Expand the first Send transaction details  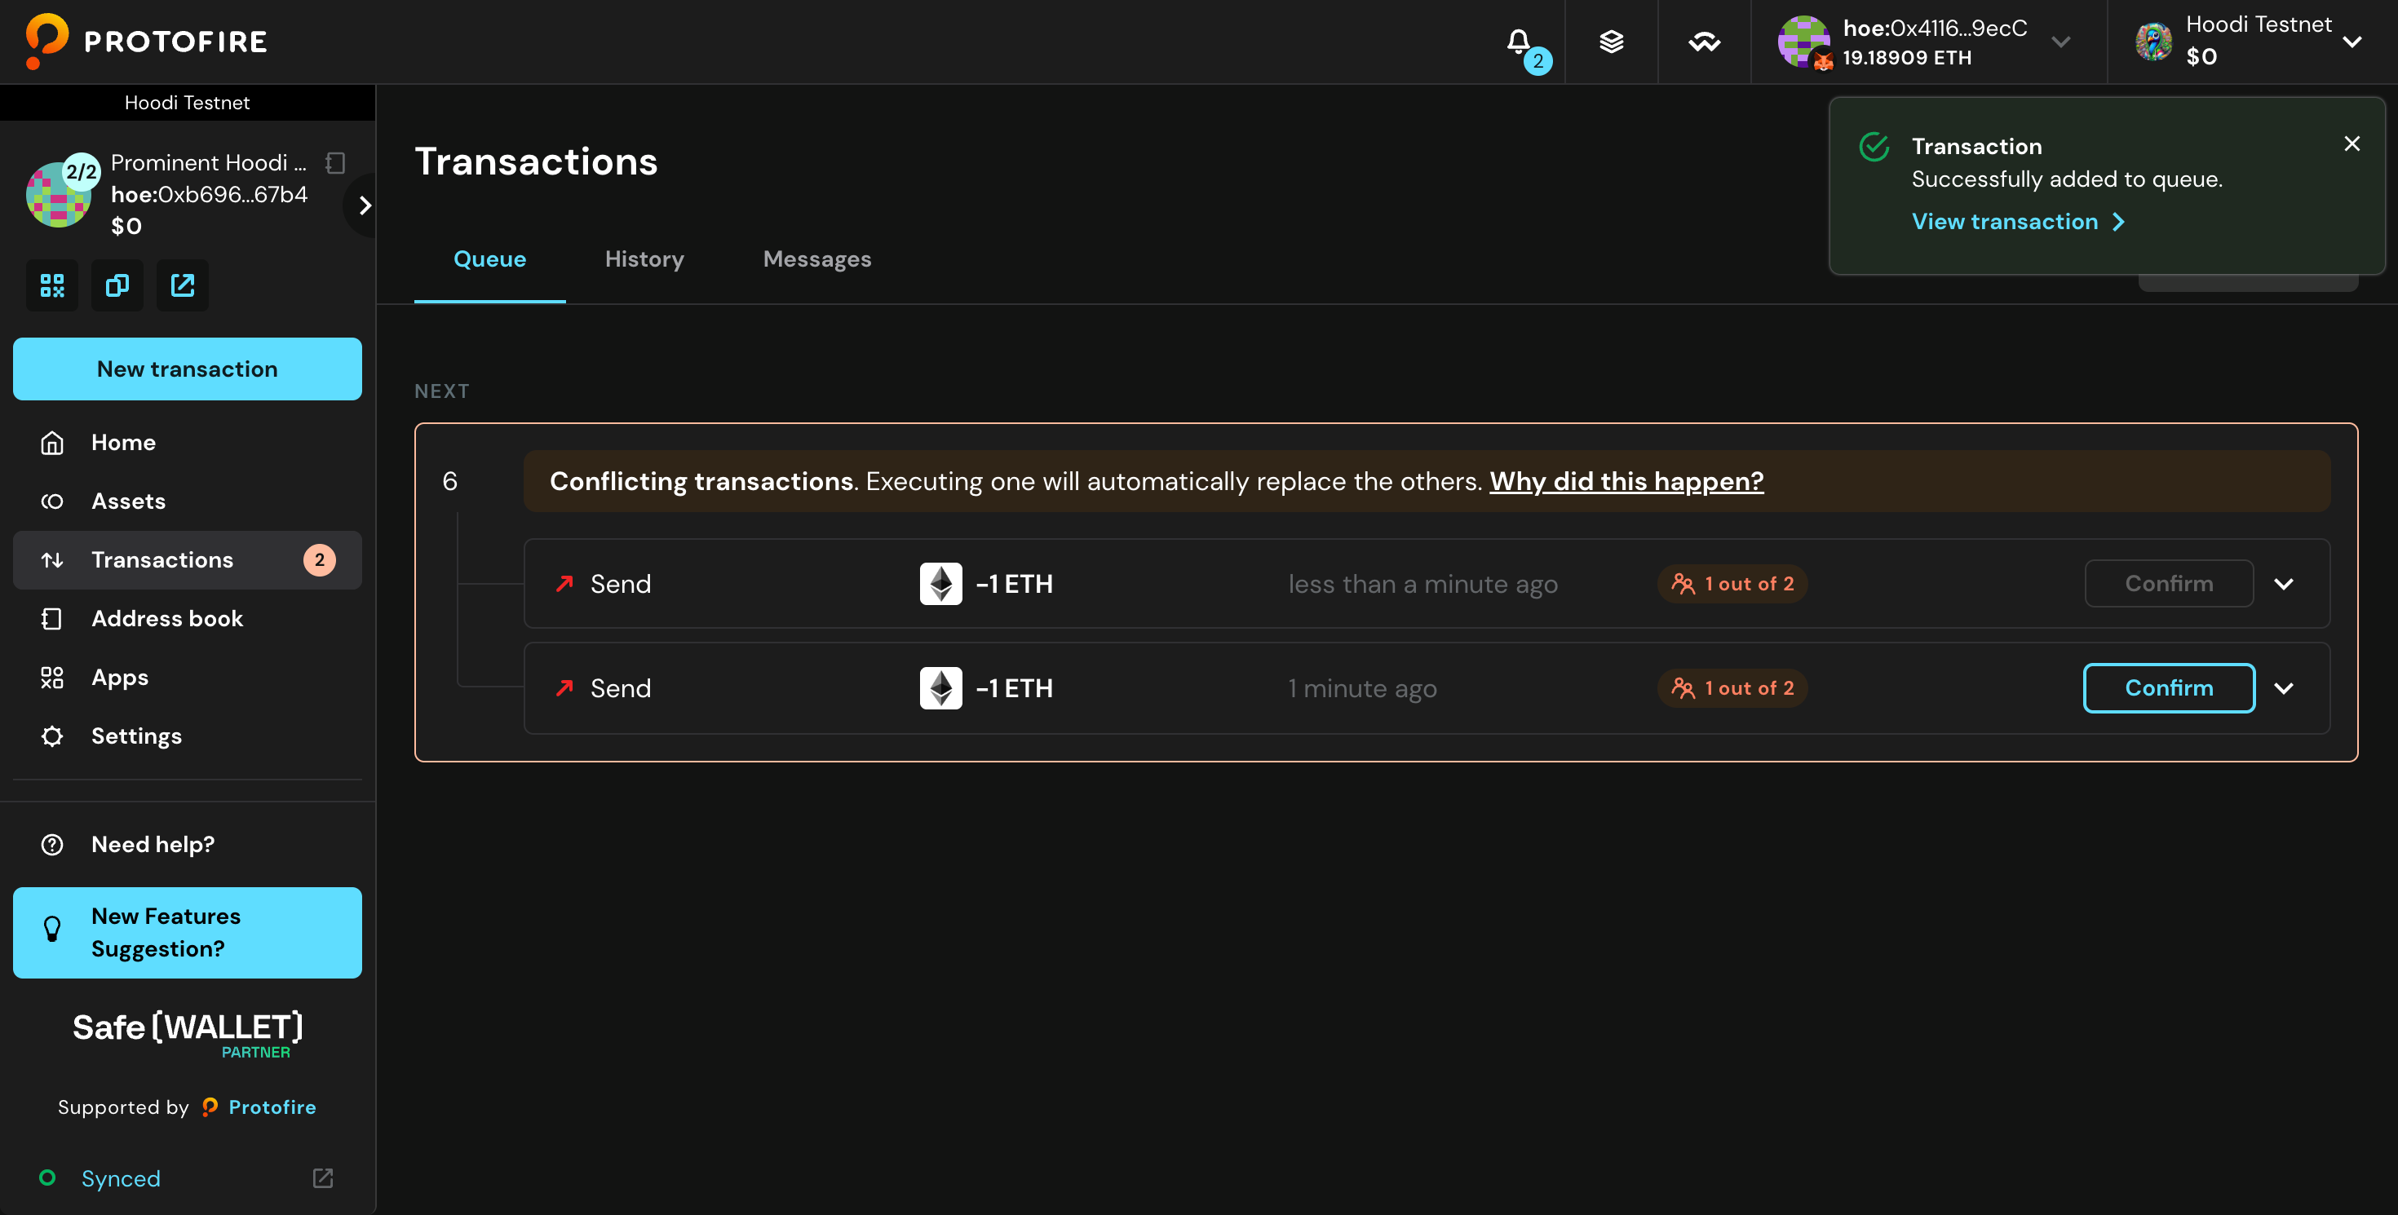click(x=2284, y=584)
